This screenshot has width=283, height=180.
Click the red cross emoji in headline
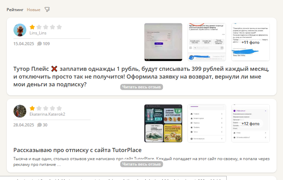coord(54,69)
